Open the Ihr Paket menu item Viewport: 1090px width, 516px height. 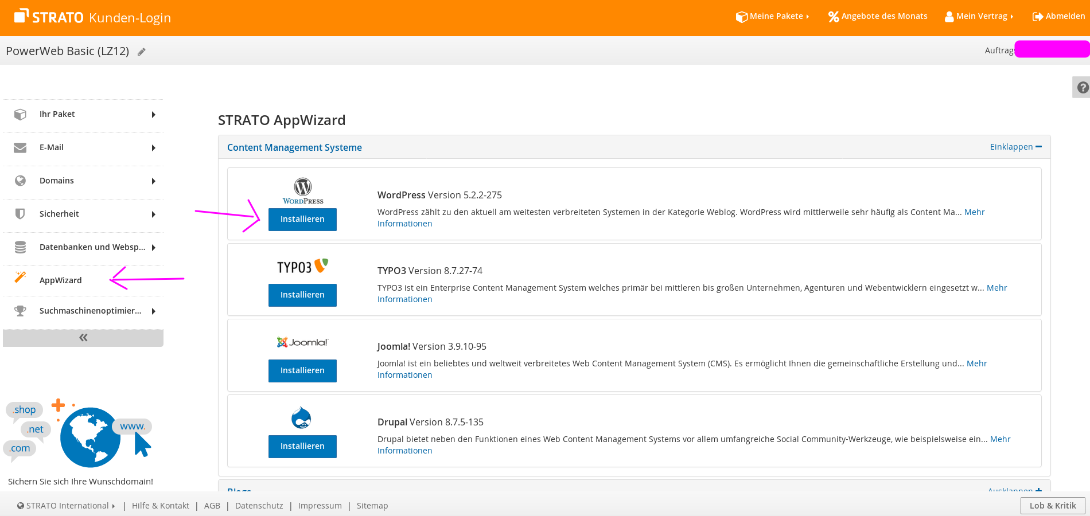(x=83, y=115)
